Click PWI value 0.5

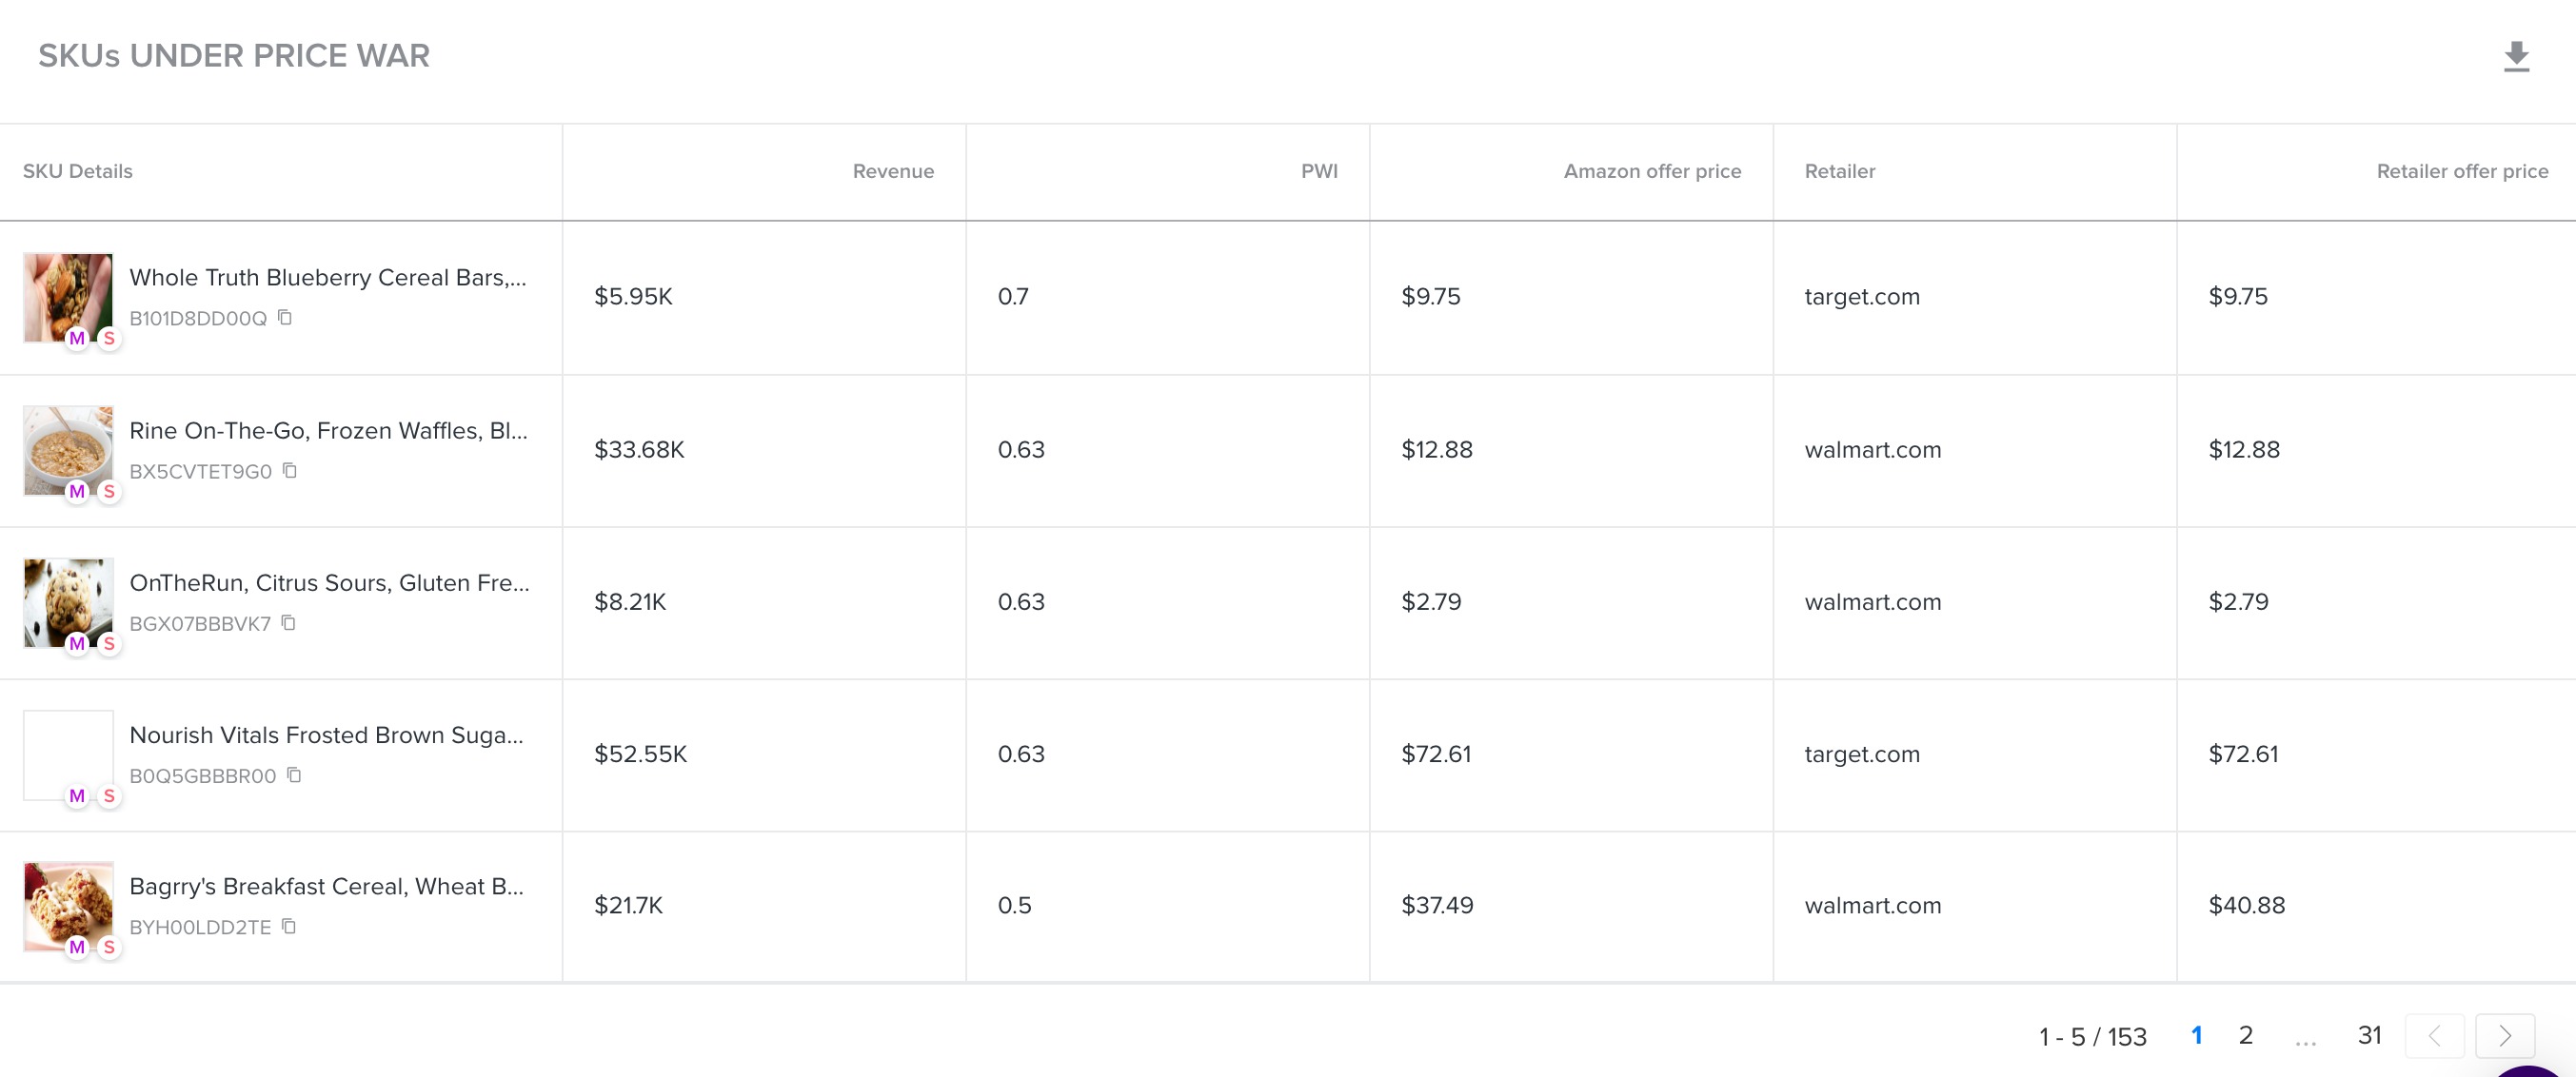1014,905
